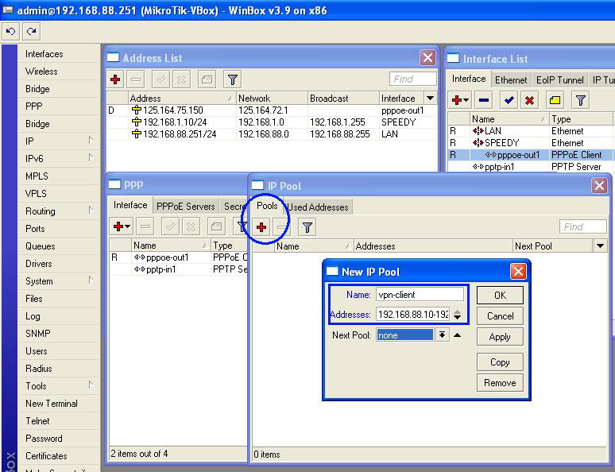This screenshot has height=472, width=615.
Task: Close the New IP Pool dialog
Action: click(x=518, y=271)
